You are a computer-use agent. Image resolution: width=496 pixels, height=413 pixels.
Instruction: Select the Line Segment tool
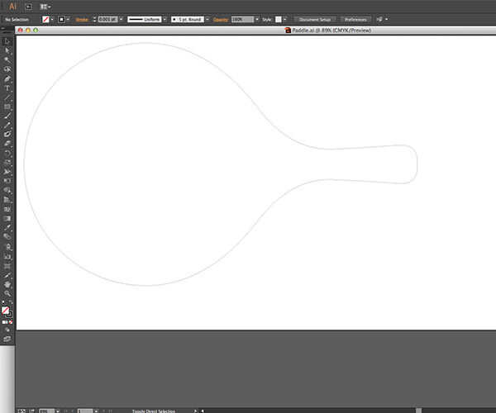tap(7, 97)
